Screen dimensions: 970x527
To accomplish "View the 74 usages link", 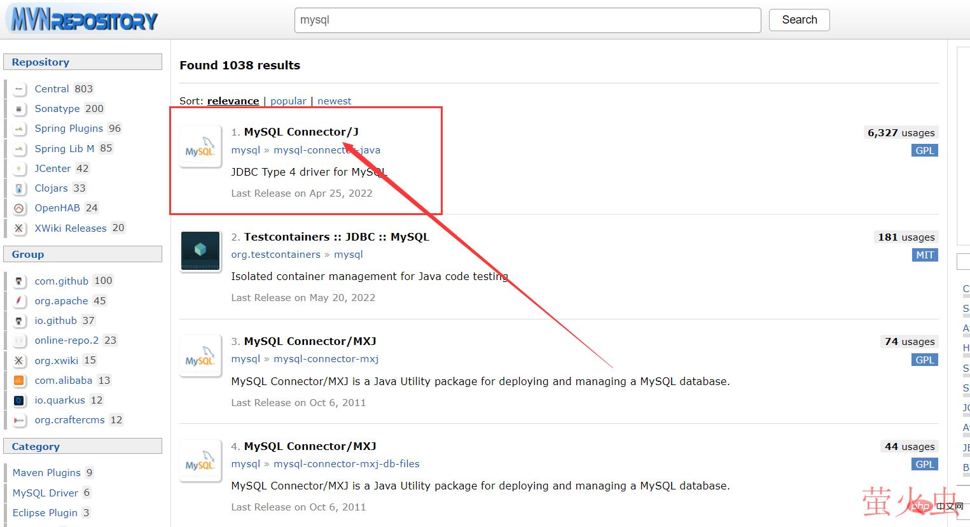I will click(910, 342).
